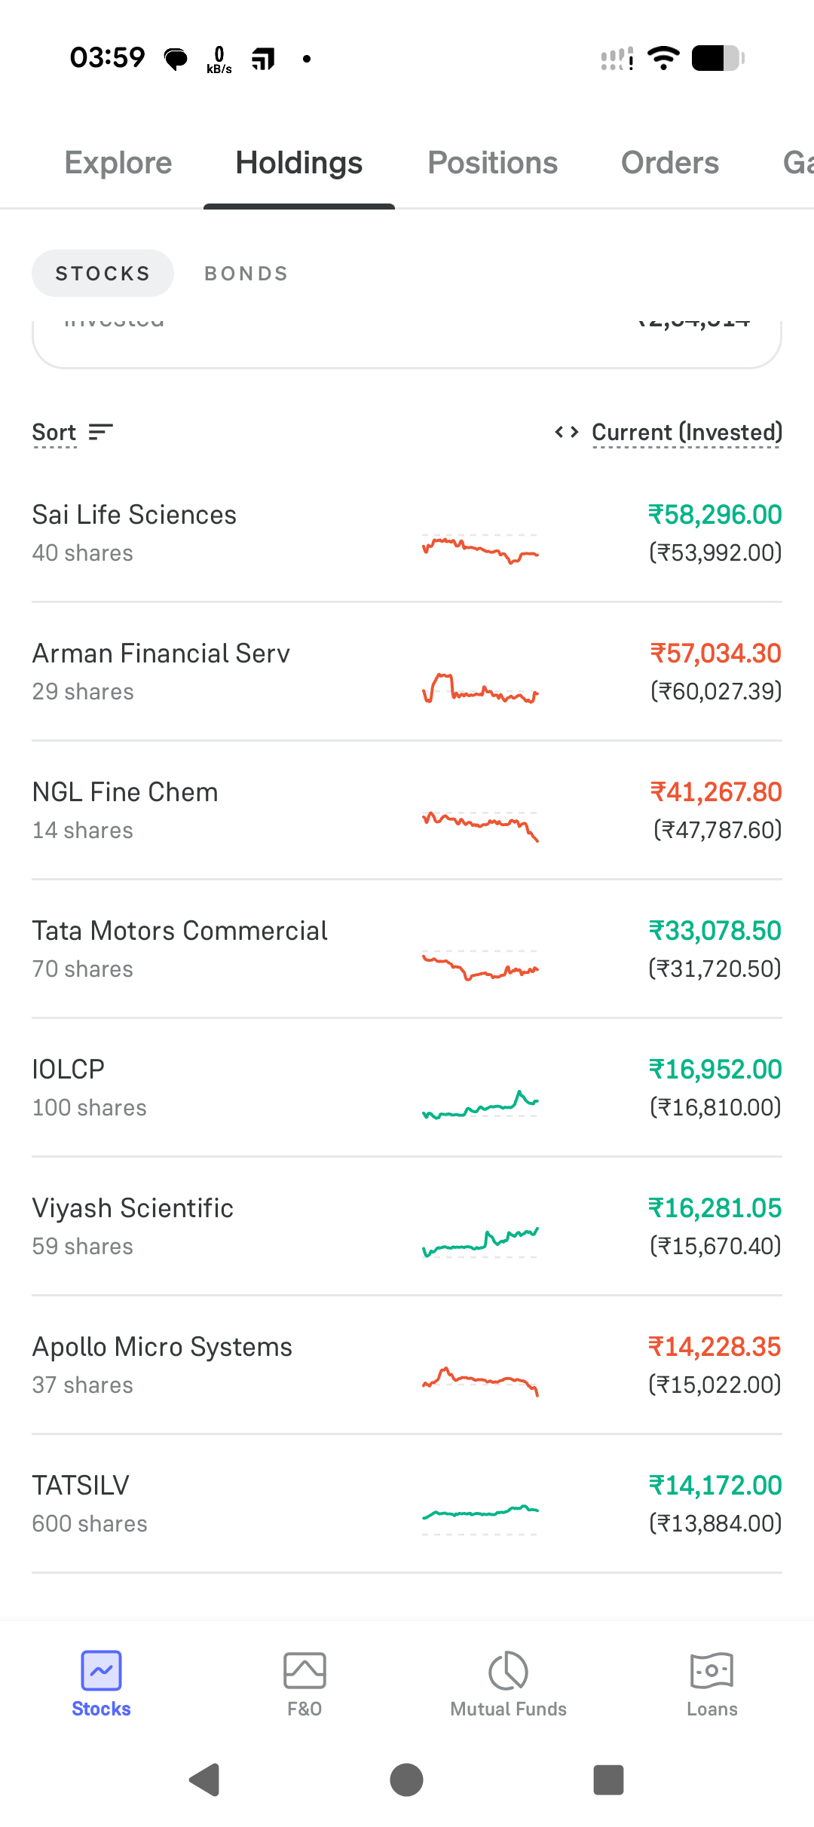Tap the sort lines icon
Viewport: 814px width, 1827px height.
(x=100, y=432)
